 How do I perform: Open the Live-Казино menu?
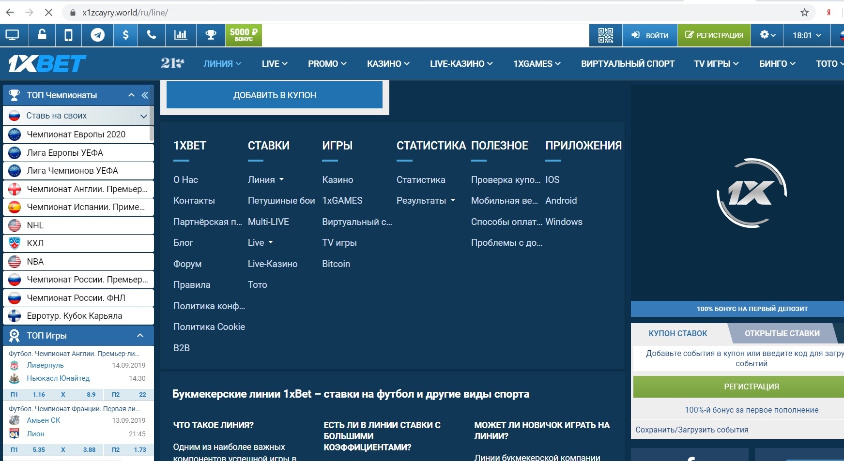[461, 64]
